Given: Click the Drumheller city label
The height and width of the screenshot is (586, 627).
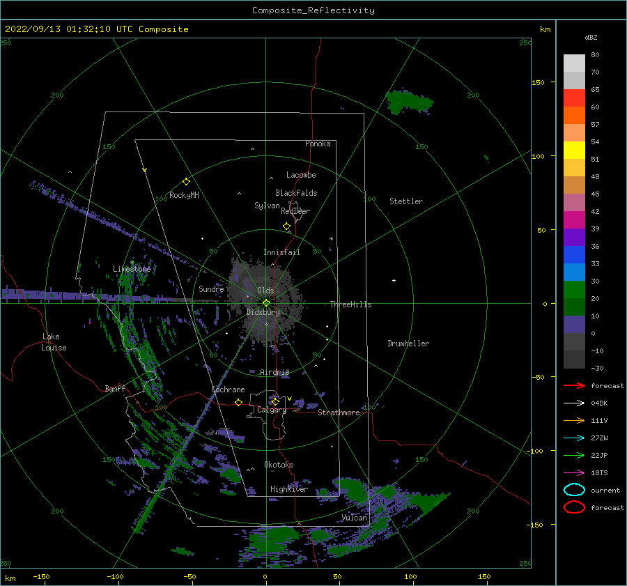Looking at the screenshot, I should pyautogui.click(x=408, y=344).
